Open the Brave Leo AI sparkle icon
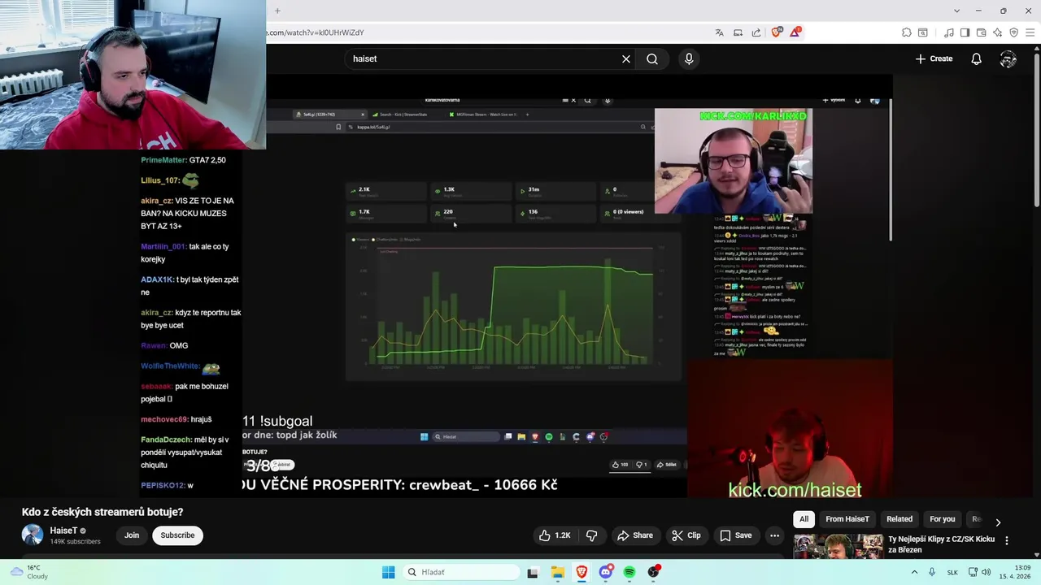 click(x=997, y=32)
